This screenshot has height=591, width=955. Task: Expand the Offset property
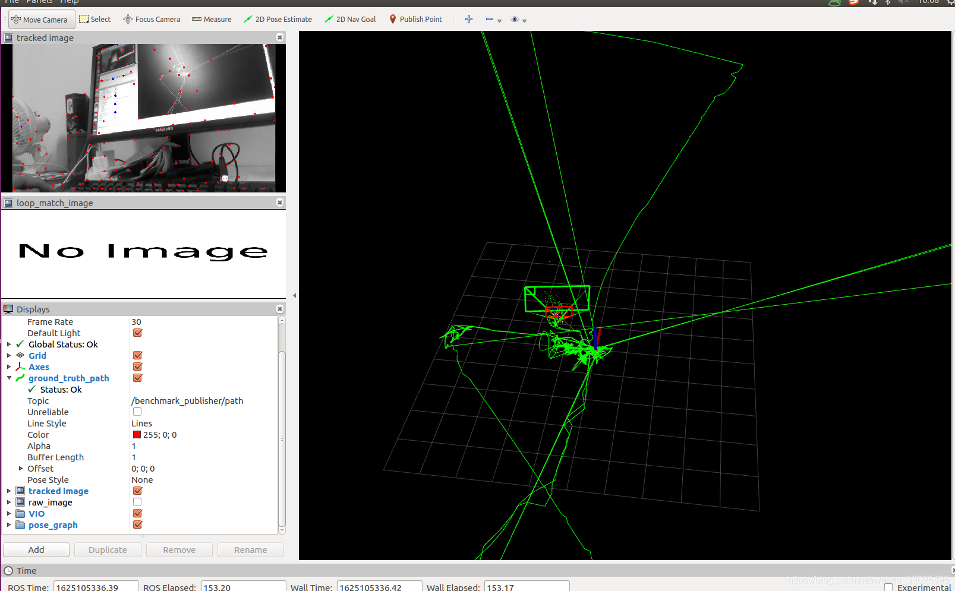click(x=21, y=468)
